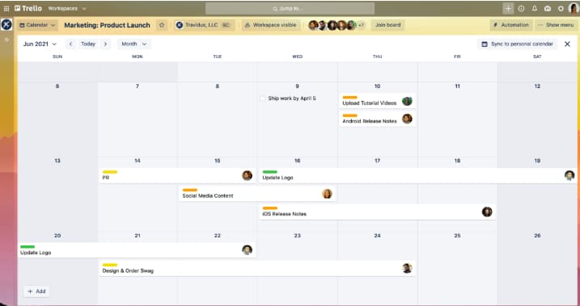Image resolution: width=580 pixels, height=306 pixels.
Task: Click avatar on Update Logo card starting 20
Action: tap(247, 250)
